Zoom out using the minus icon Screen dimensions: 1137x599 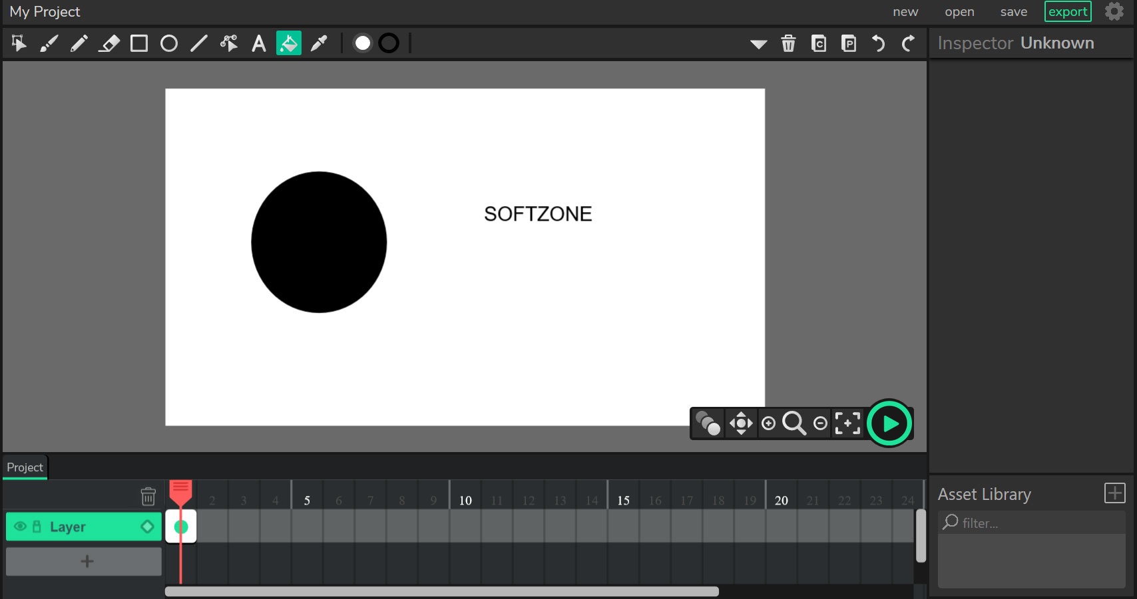820,423
